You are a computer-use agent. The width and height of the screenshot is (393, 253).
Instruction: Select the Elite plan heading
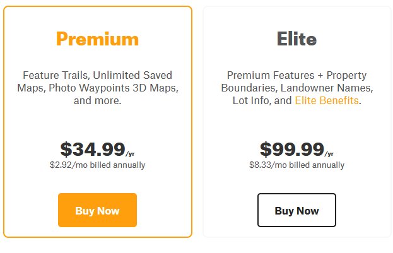pyautogui.click(x=296, y=38)
